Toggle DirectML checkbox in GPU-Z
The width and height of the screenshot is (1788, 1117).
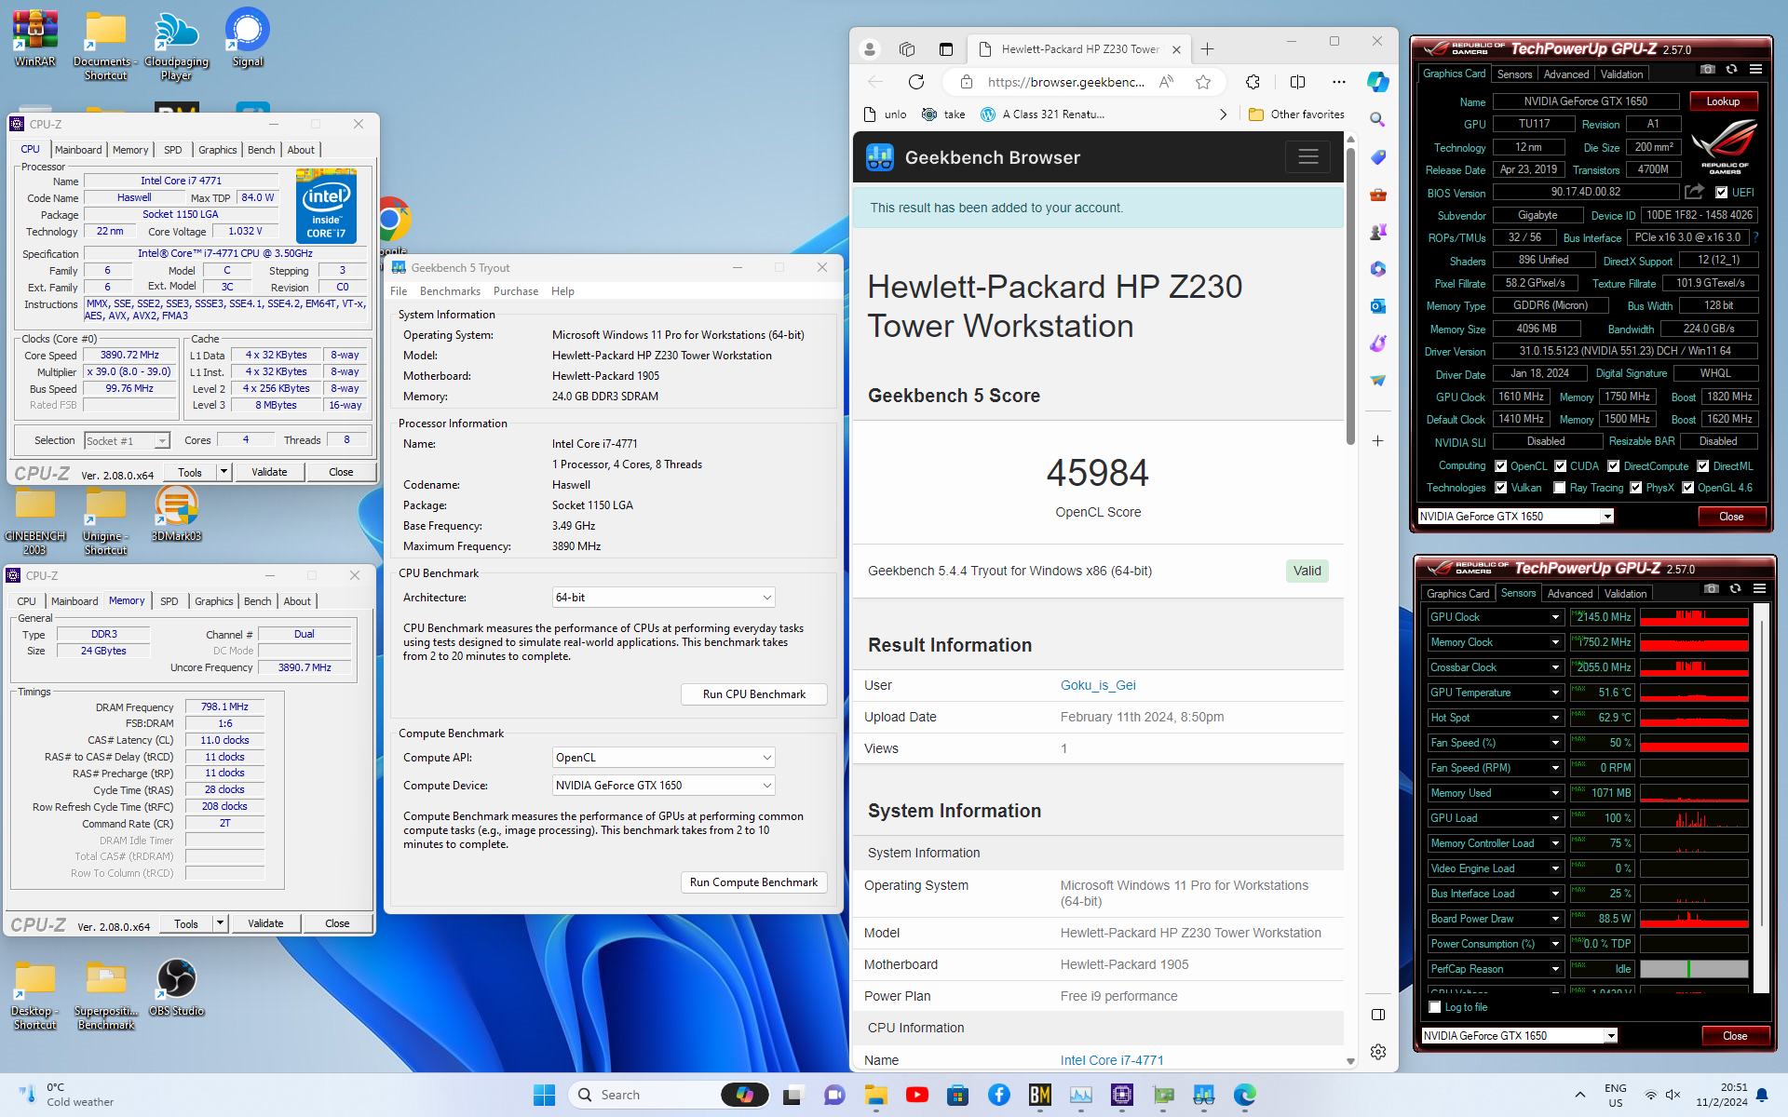[1702, 466]
